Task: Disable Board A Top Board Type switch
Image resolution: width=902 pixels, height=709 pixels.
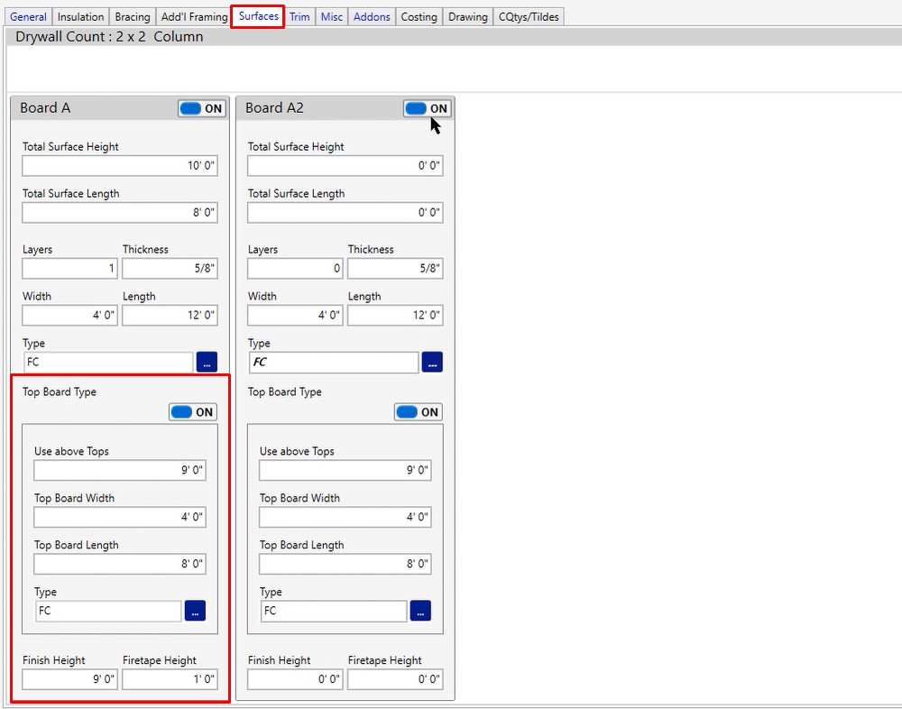Action: click(x=192, y=412)
